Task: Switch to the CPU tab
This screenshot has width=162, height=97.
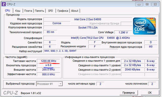Action: tap(8, 10)
